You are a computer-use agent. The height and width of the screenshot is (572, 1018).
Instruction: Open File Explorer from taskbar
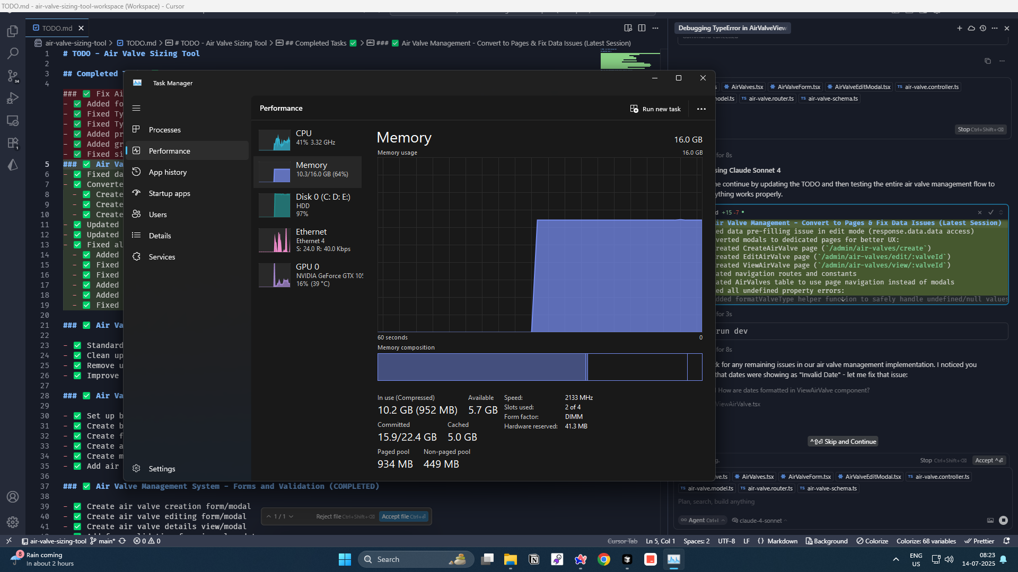510,559
